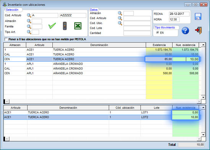
Task: Click the Familia input field
Action: (37, 27)
